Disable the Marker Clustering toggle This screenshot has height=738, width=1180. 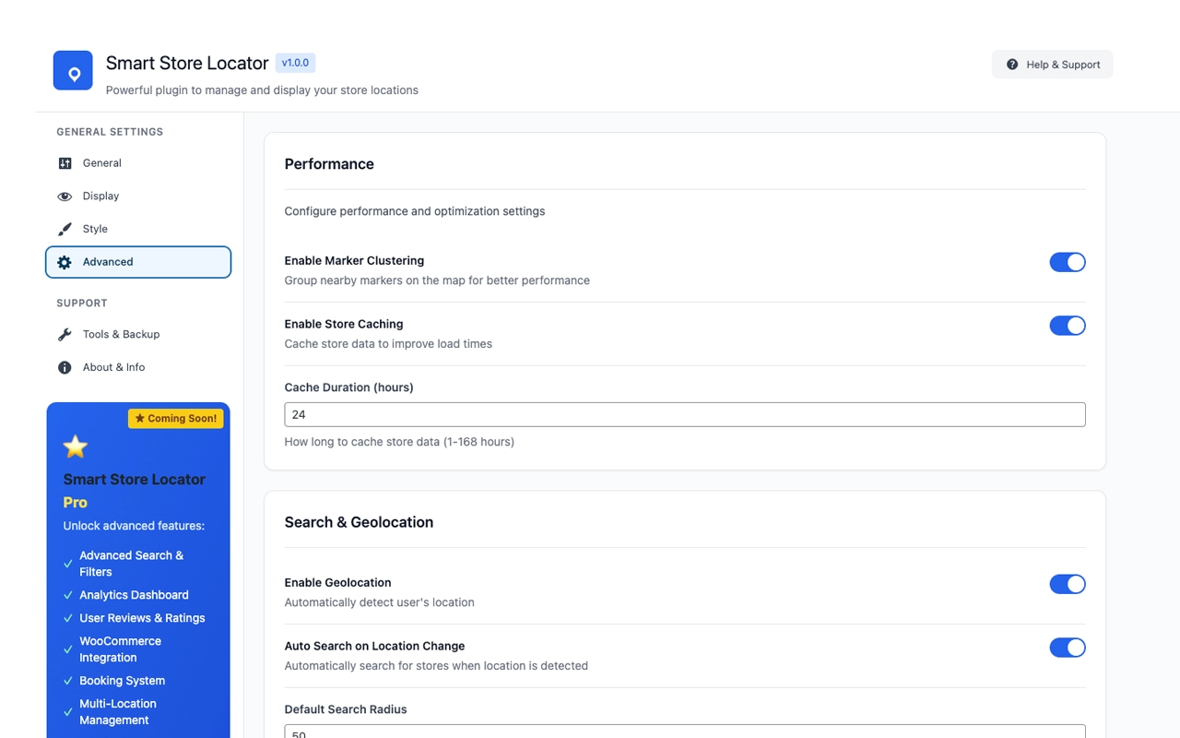(1067, 262)
